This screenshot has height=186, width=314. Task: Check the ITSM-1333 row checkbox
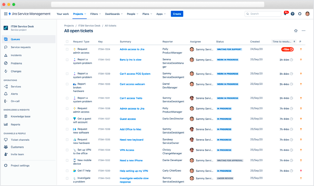(67, 84)
